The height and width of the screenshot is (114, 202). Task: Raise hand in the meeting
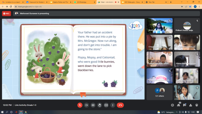[99, 105]
